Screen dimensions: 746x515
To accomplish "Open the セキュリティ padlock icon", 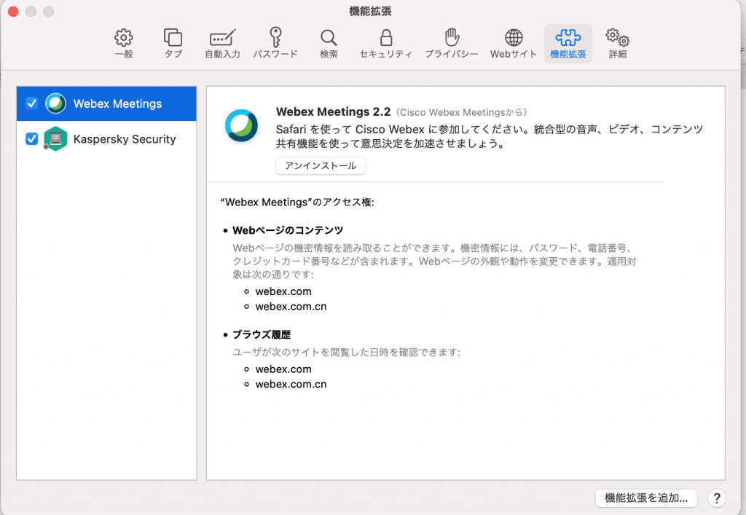I will coord(386,38).
